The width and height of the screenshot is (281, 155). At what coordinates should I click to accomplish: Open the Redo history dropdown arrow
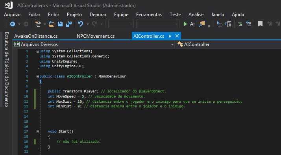click(x=102, y=24)
